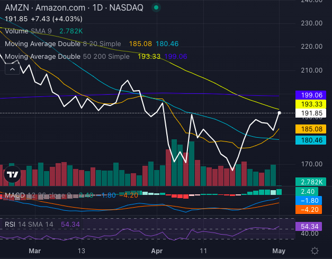Click the orange 185.08 legend value
Image resolution: width=332 pixels, height=259 pixels.
click(x=140, y=44)
